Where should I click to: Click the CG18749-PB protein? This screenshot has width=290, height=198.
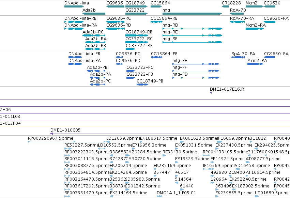coord(142,85)
